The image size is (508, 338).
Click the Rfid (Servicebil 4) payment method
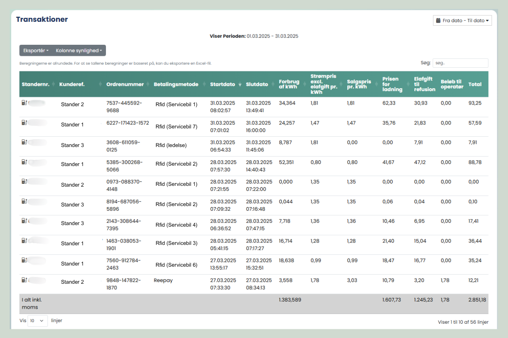point(176,225)
